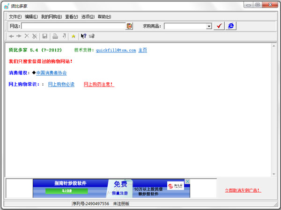The width and height of the screenshot is (281, 210).
Task: Click the 货比多家 app icon in title bar
Action: pyautogui.click(x=7, y=6)
